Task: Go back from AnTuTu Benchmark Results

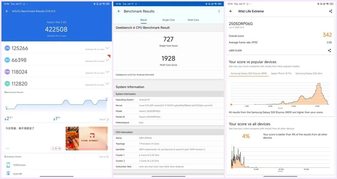Action: click(7, 11)
